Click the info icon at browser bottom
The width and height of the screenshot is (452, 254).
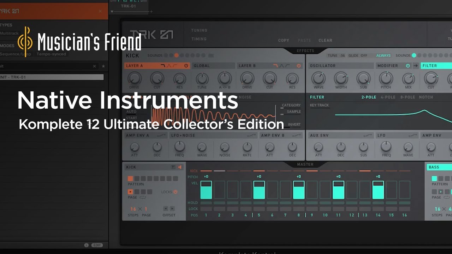(x=86, y=245)
